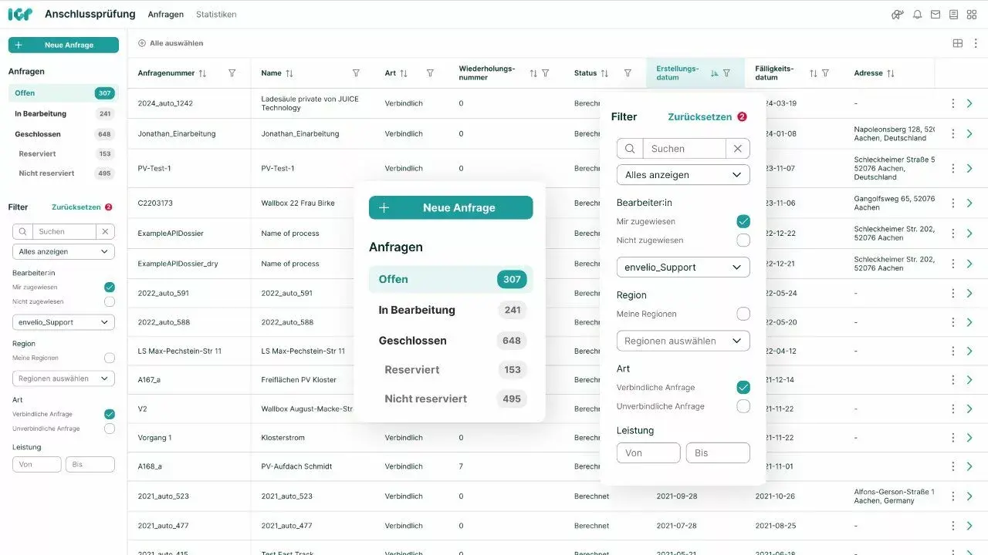Sort by Status column
This screenshot has width=988, height=555.
[x=604, y=73]
